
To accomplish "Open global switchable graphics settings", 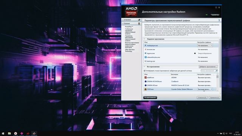I will tap(130, 31).
